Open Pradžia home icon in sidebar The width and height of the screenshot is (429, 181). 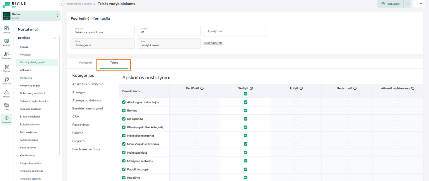tap(6, 29)
